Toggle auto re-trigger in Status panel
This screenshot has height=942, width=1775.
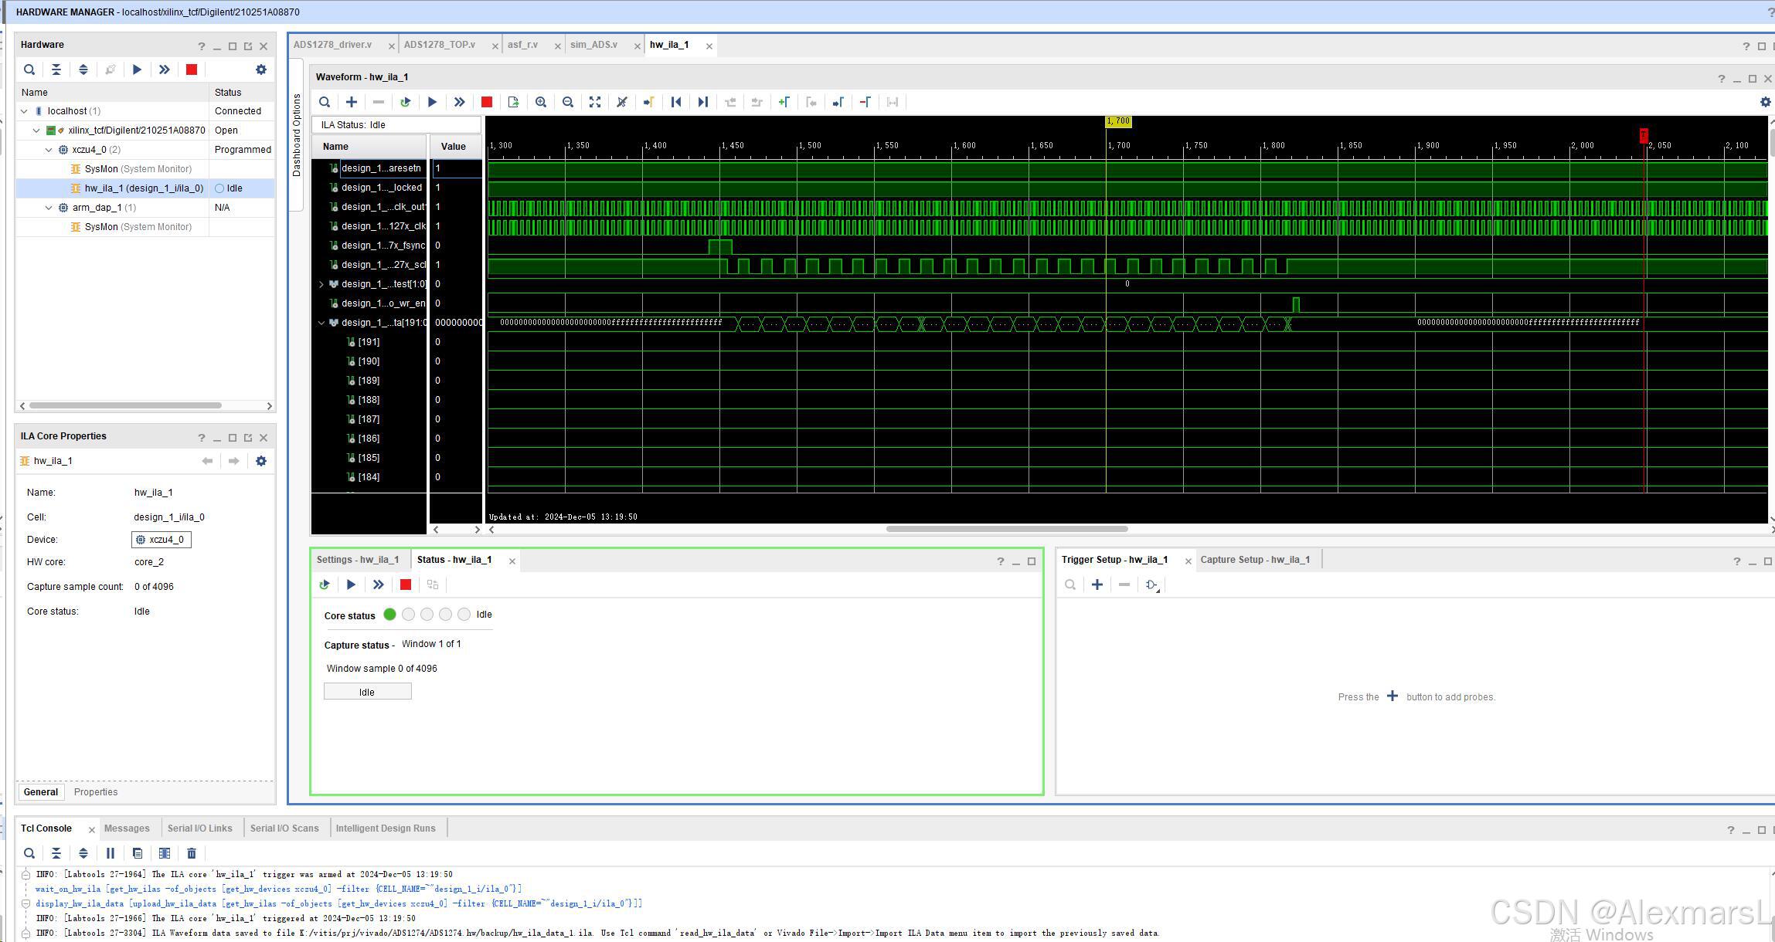tap(325, 585)
